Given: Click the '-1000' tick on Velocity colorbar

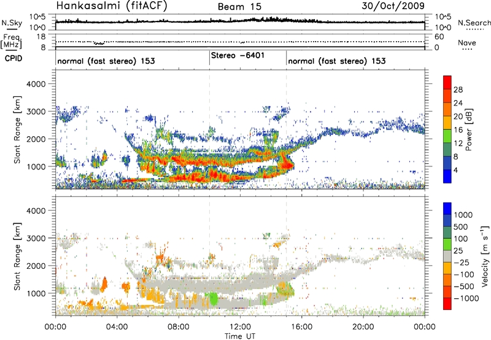Looking at the screenshot, I should click(466, 298).
